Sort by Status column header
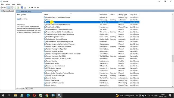The width and height of the screenshot is (174, 98). coord(112,14)
